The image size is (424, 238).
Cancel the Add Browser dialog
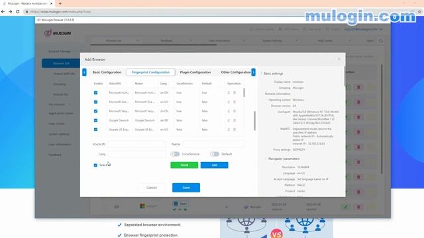[x=152, y=188]
